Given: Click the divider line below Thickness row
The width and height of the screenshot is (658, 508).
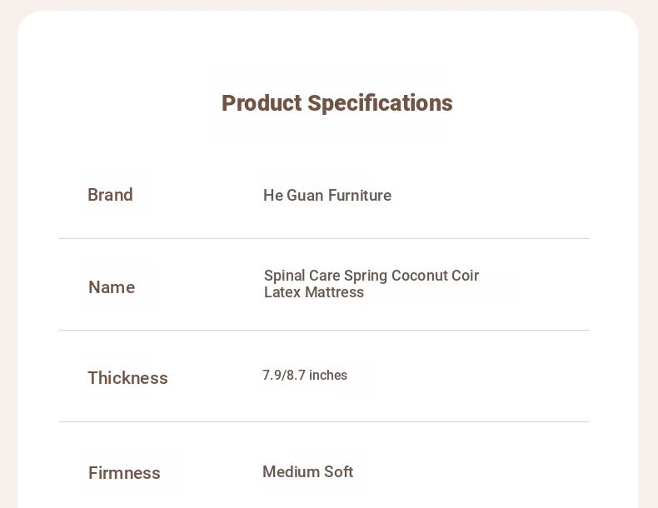Looking at the screenshot, I should click(324, 422).
